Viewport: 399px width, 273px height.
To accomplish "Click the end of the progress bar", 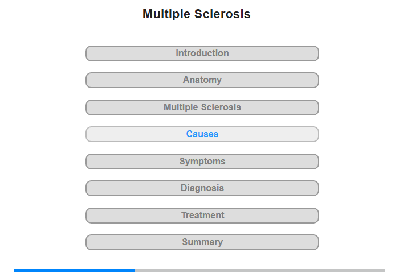I will tap(384, 271).
